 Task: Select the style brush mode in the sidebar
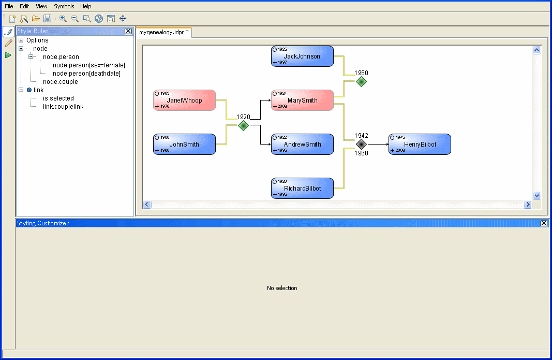coord(8,32)
